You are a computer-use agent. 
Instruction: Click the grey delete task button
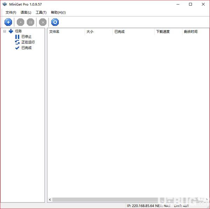[43, 22]
